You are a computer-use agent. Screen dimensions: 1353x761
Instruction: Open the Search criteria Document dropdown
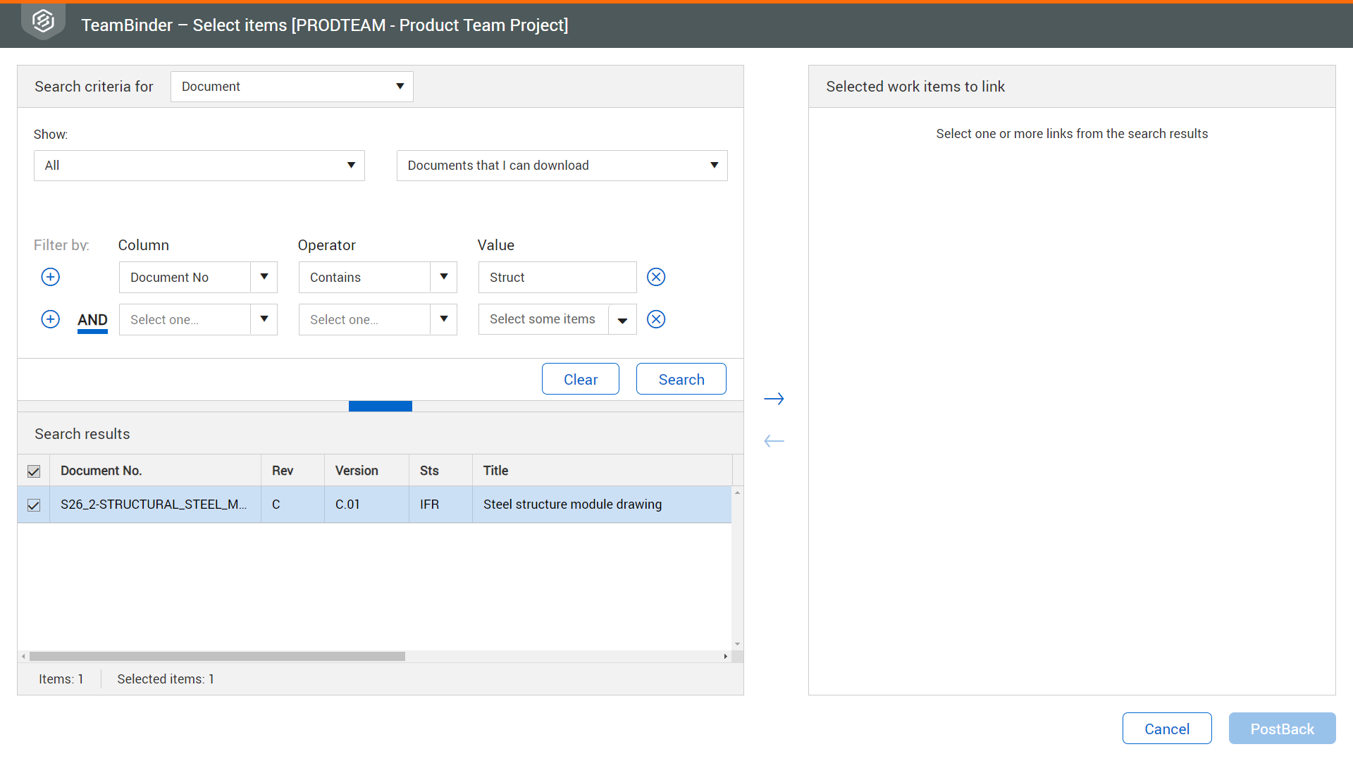292,87
